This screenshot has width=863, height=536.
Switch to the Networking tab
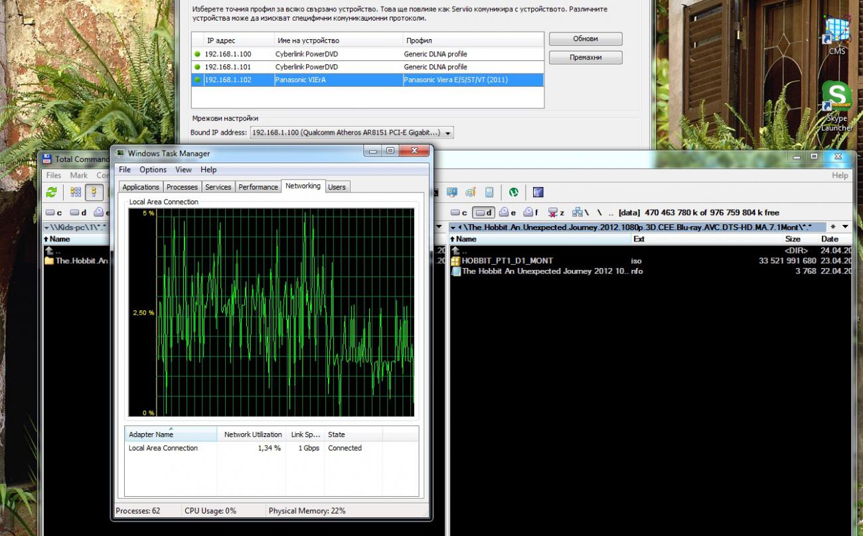303,186
